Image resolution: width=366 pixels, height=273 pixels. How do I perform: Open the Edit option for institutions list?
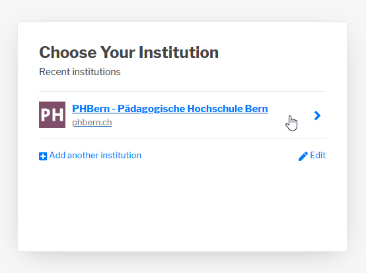point(312,156)
